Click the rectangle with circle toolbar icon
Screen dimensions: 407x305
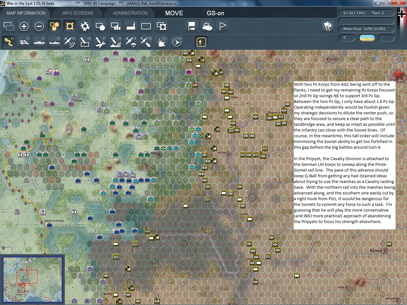click(100, 26)
